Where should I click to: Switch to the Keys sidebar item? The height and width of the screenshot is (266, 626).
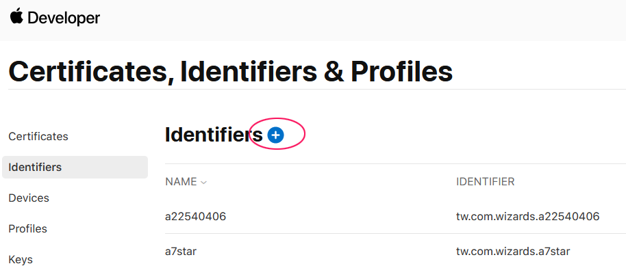point(21,259)
